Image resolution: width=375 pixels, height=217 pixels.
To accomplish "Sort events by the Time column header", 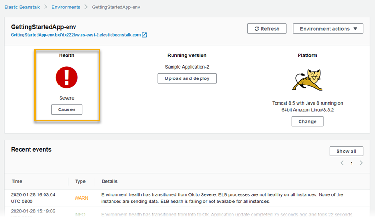I will pos(17,181).
